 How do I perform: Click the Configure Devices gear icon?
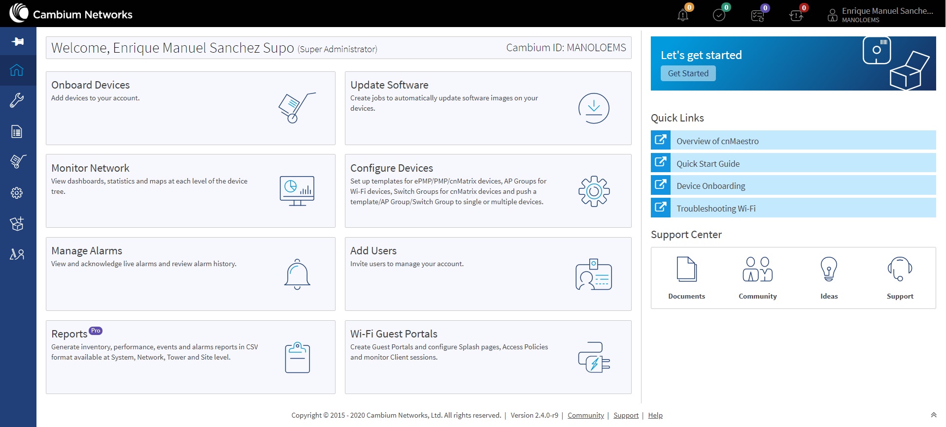click(594, 191)
